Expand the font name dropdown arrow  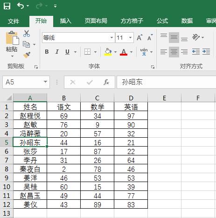(x=111, y=38)
